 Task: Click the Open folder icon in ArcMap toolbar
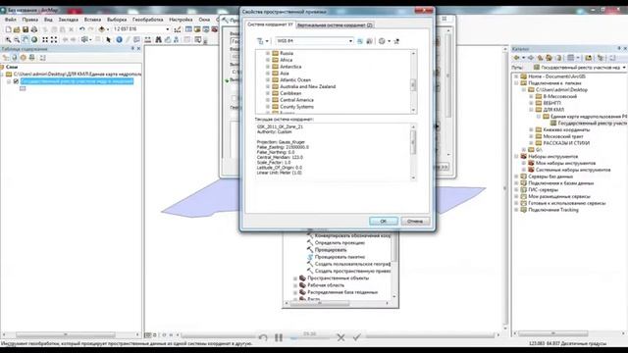click(17, 29)
